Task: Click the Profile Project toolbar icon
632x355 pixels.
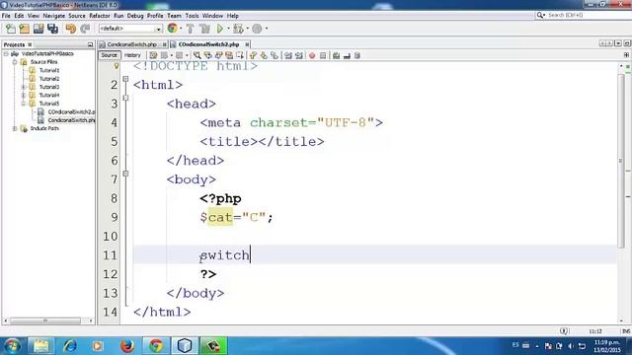Action: (257, 29)
